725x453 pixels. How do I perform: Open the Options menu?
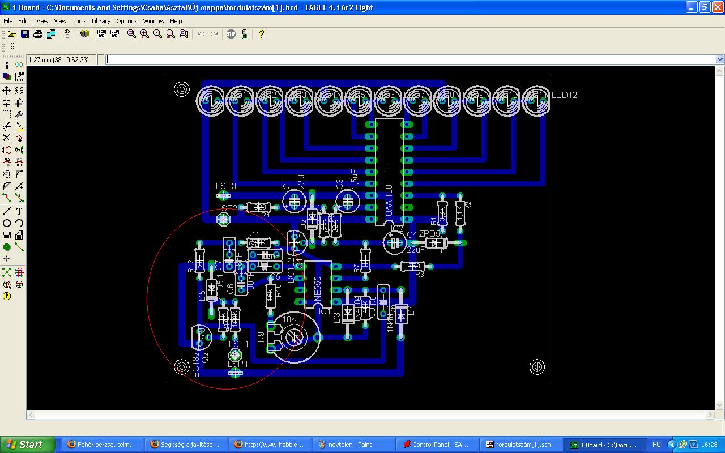click(127, 21)
